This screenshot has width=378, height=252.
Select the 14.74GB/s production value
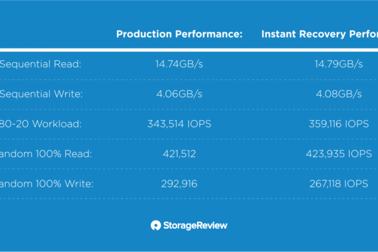179,64
